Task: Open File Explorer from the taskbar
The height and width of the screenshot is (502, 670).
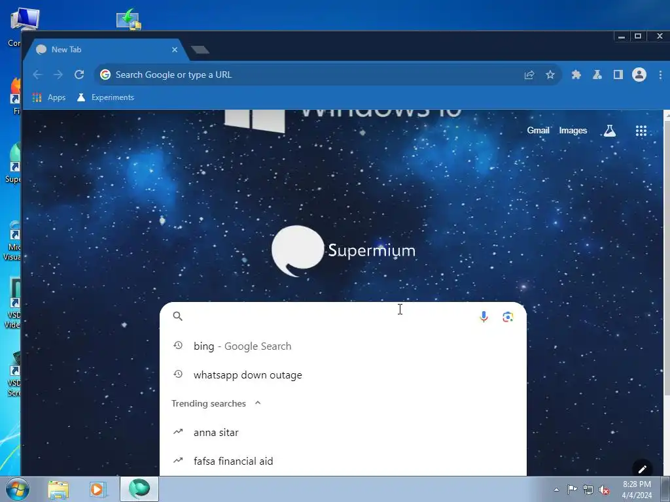Action: point(58,490)
